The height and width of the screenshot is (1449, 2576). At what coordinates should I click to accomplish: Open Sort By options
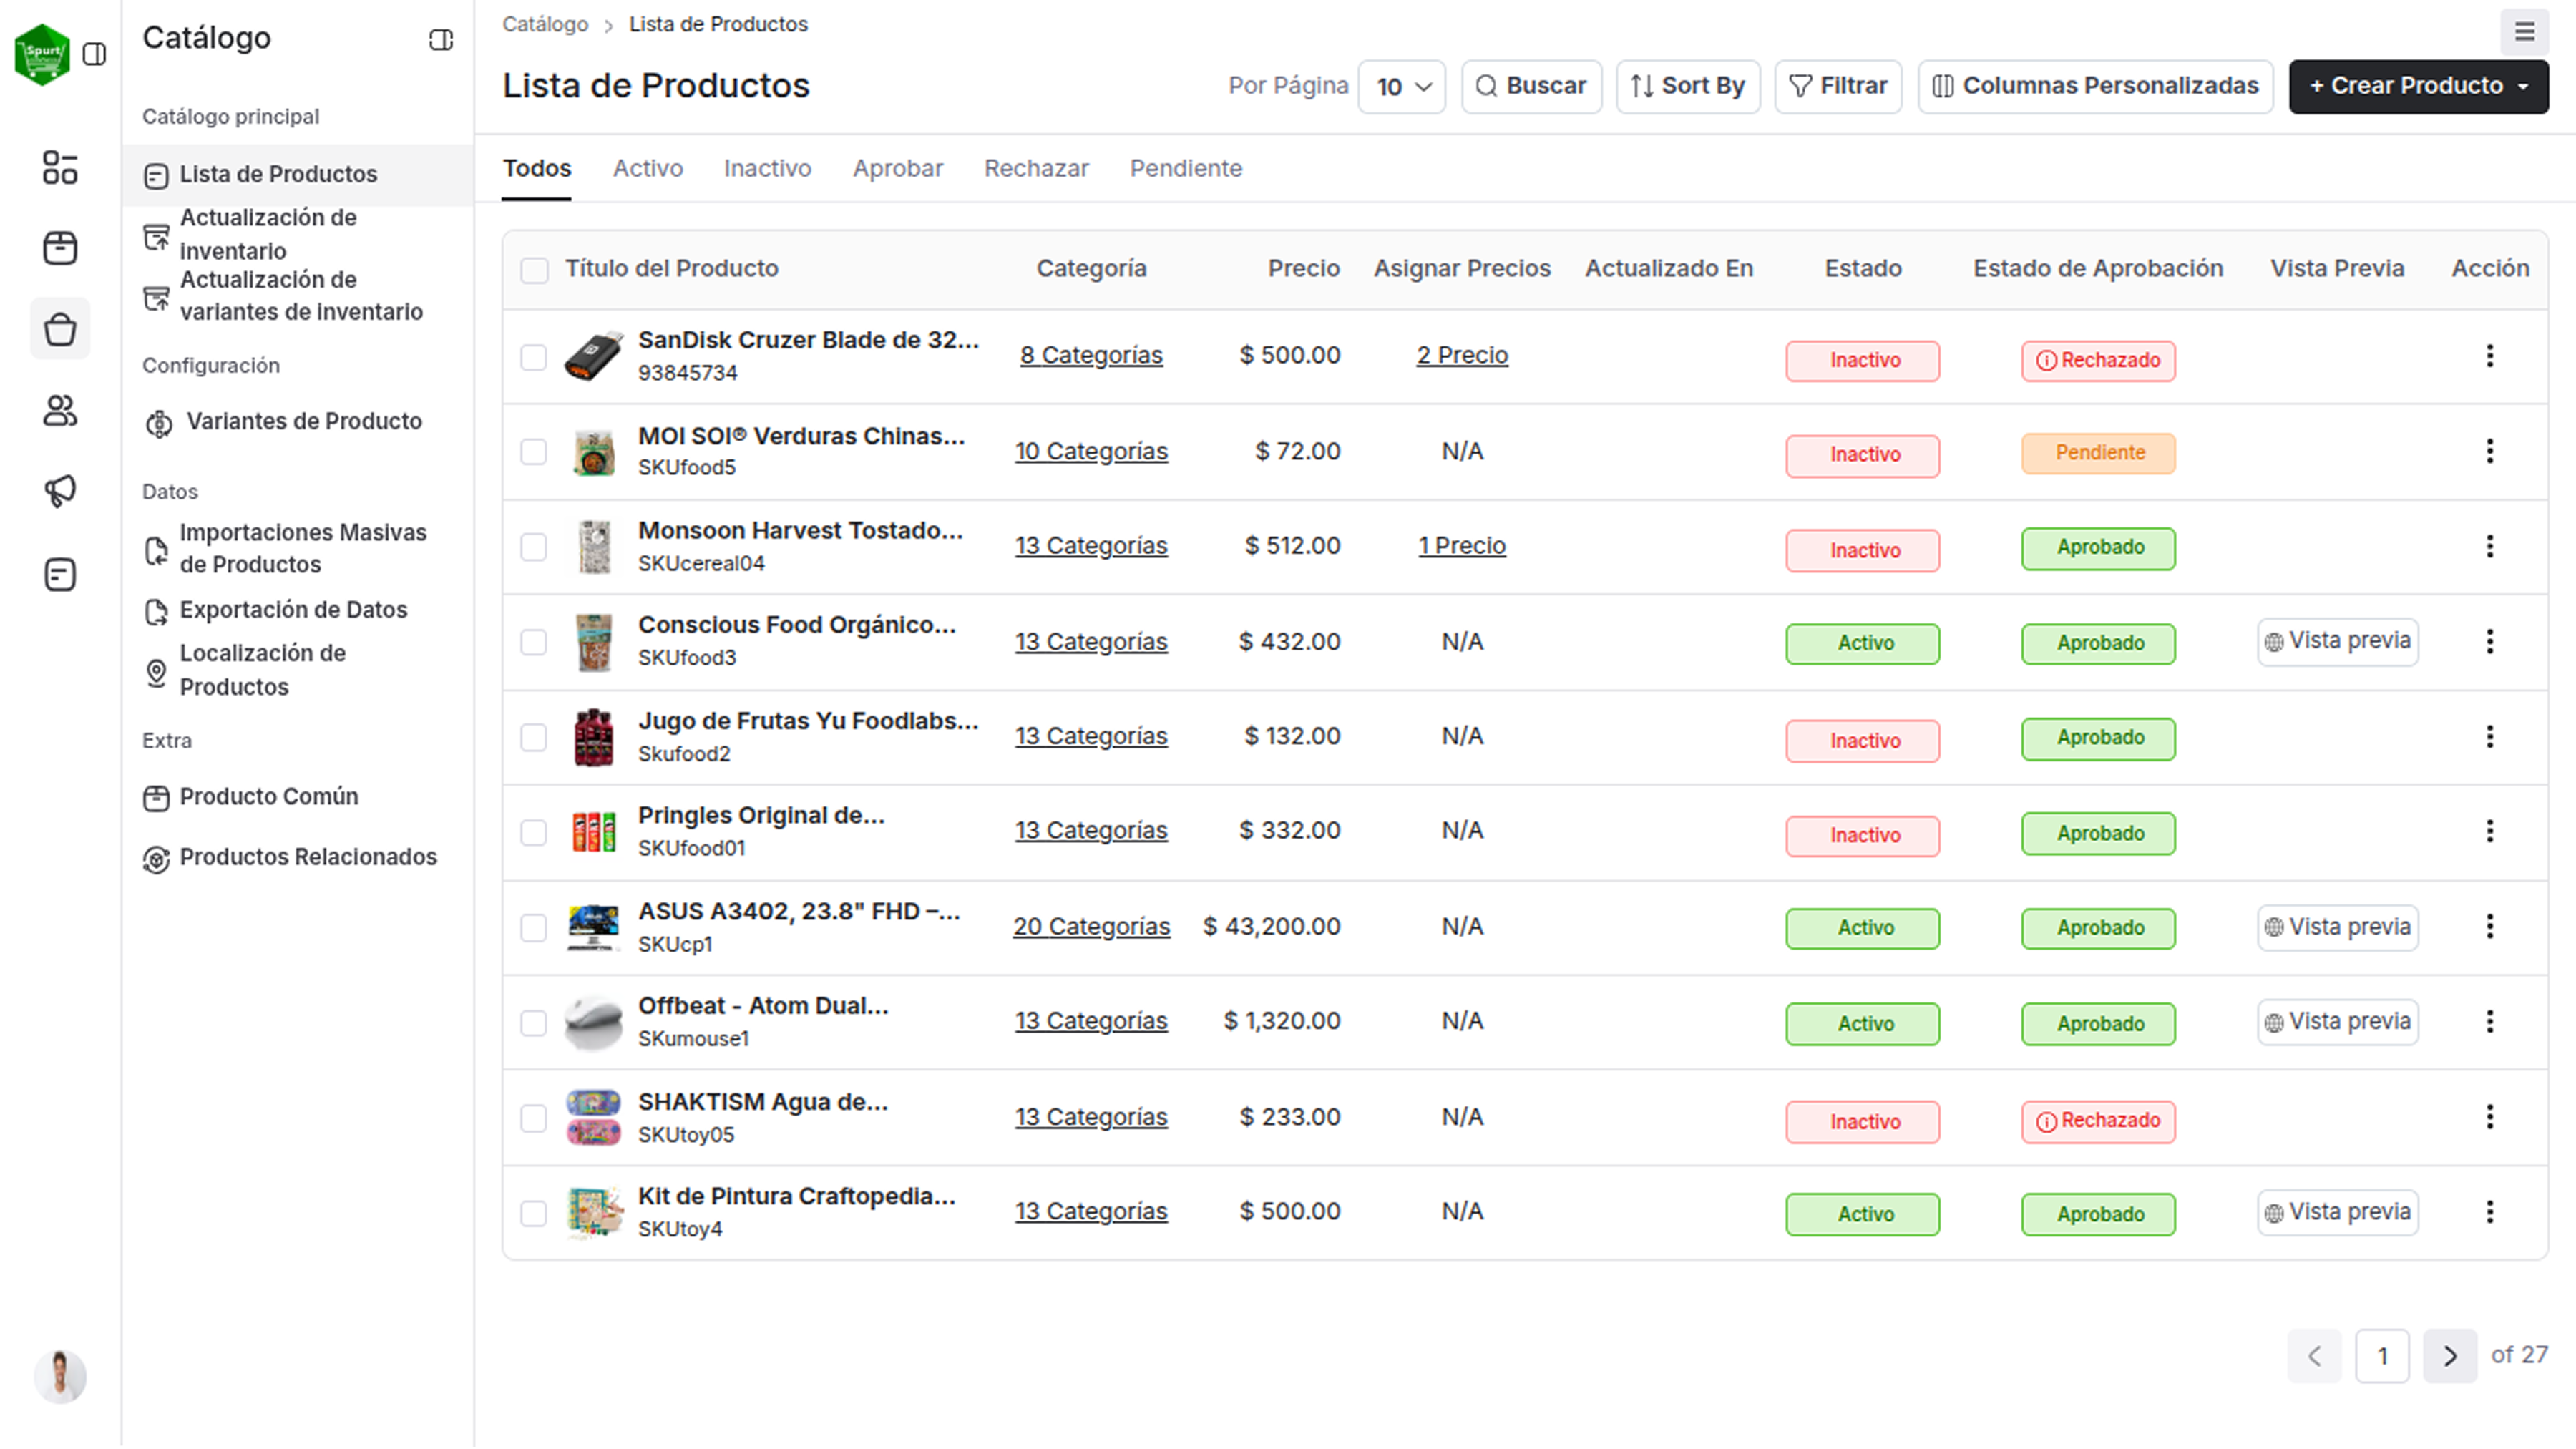[1688, 86]
